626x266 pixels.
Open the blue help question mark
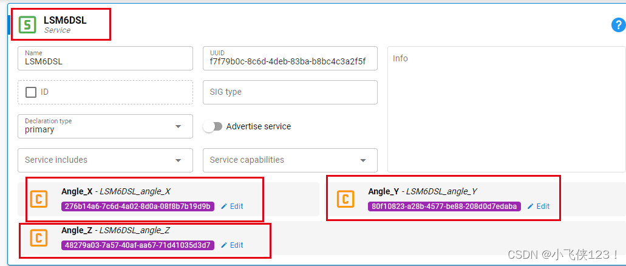click(618, 25)
